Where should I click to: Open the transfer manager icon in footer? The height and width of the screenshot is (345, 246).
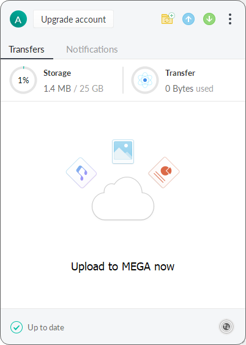point(226,327)
